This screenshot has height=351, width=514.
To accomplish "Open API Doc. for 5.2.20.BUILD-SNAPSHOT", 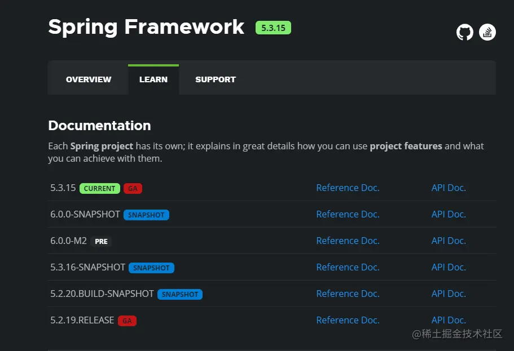I will point(449,294).
